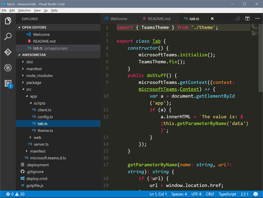263x198 pixels.
Task: Open the Debug view in activity bar
Action: coord(8,68)
